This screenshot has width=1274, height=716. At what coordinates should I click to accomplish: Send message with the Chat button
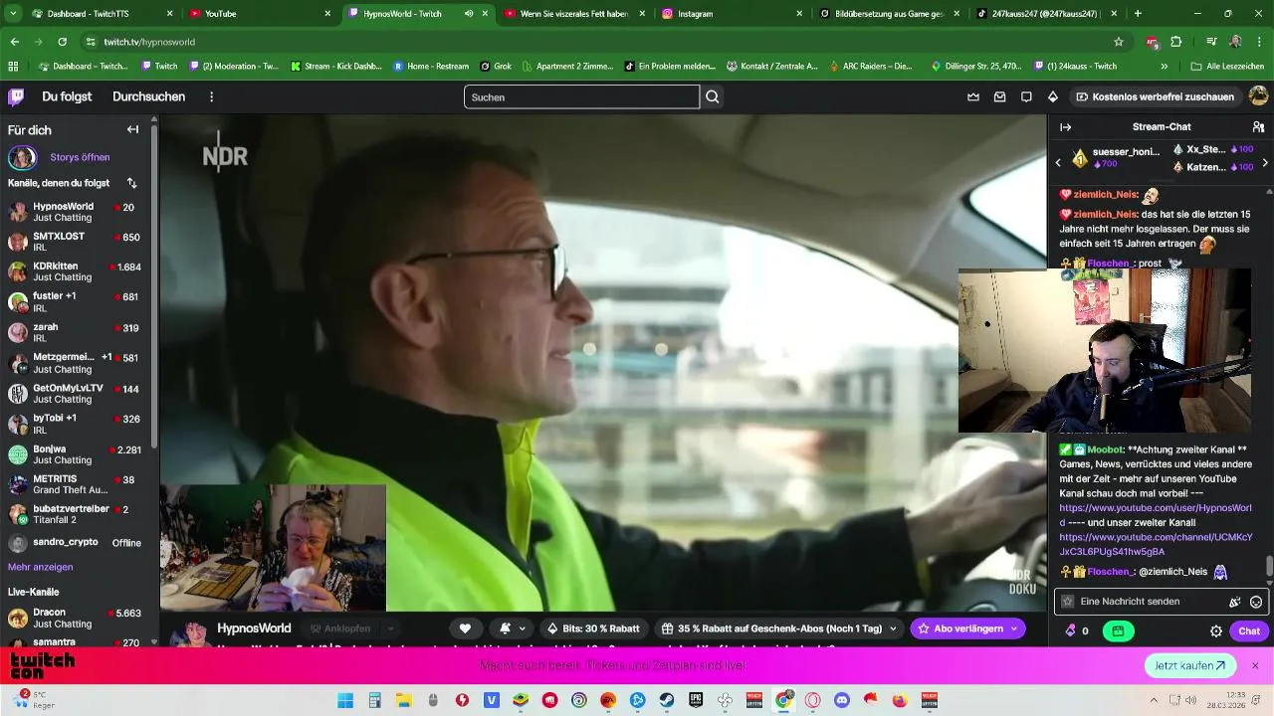[x=1249, y=630]
